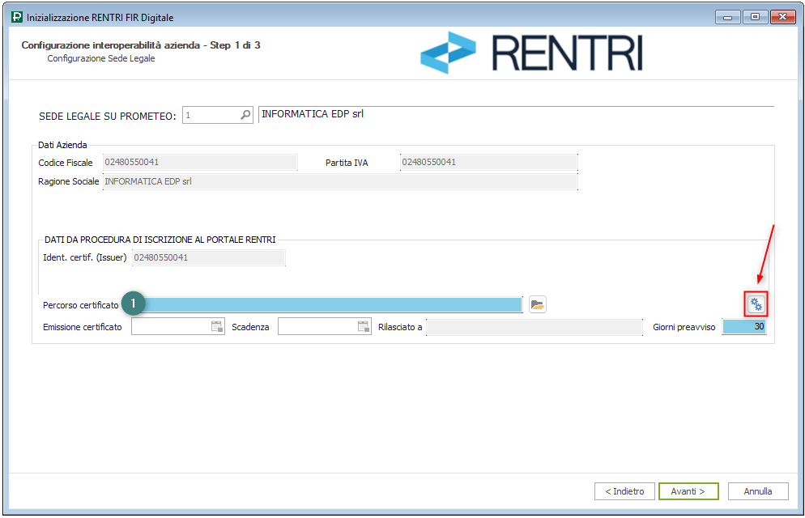
Task: Focus the Giorni preavviso field
Action: click(743, 327)
